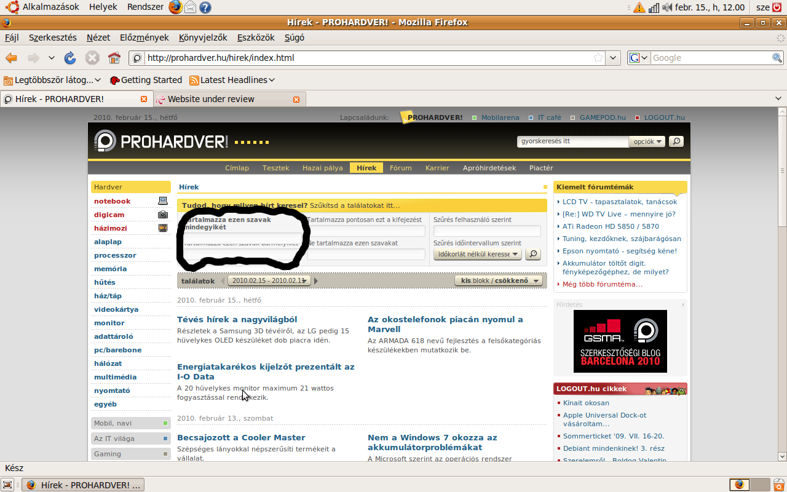Open the volume control tray icon
This screenshot has height=492, width=787.
pyautogui.click(x=667, y=7)
